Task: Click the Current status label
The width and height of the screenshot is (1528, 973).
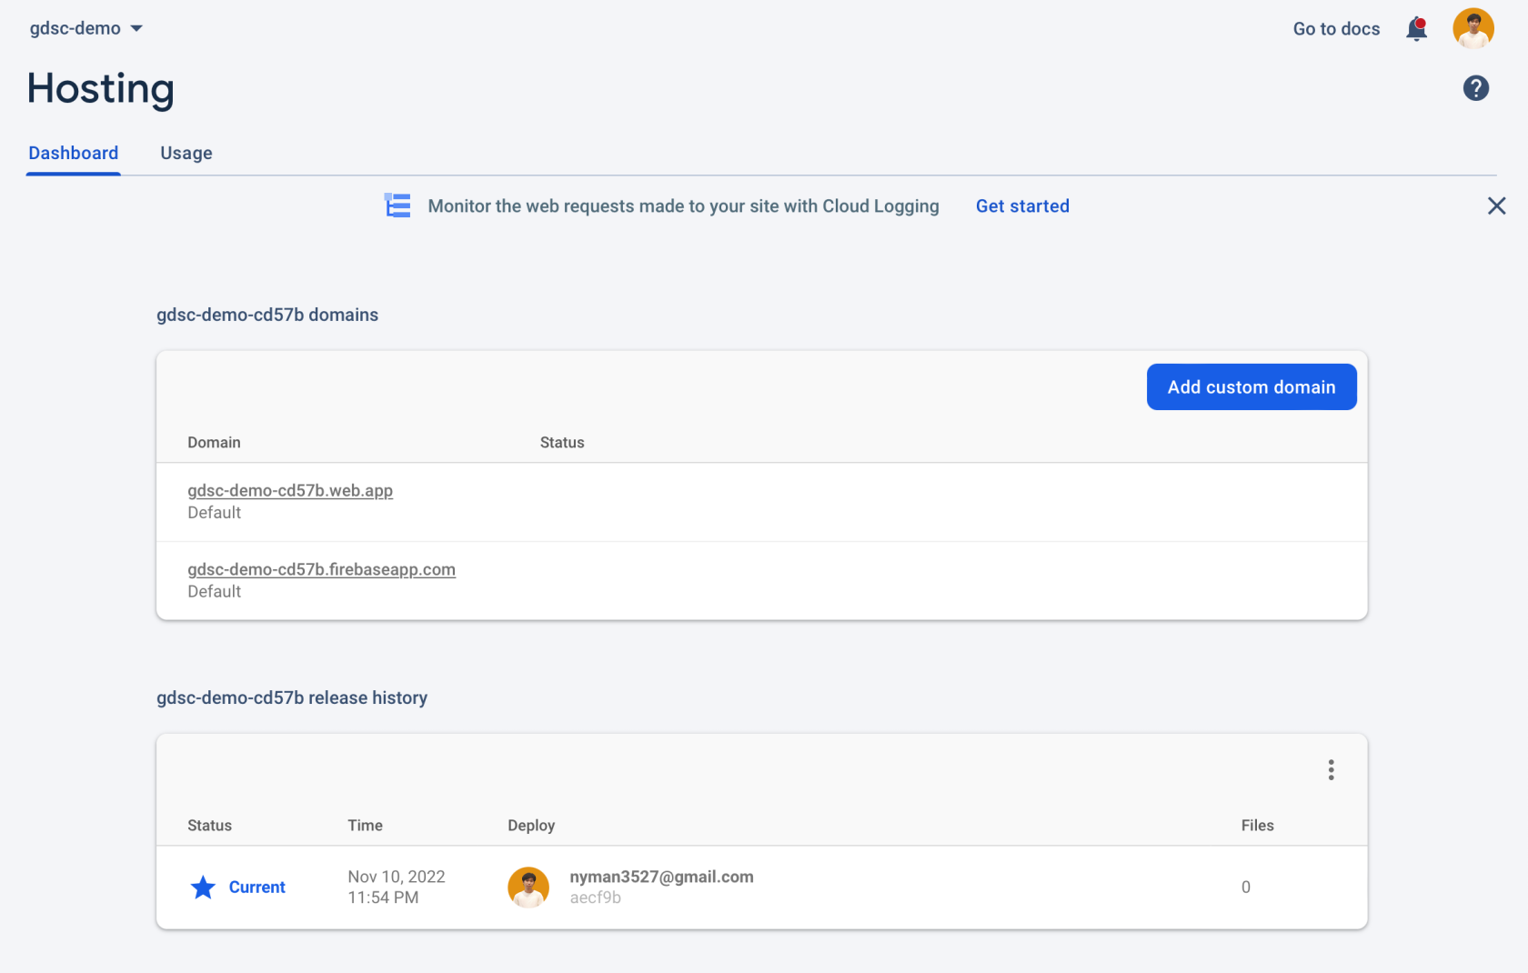Action: (x=257, y=887)
